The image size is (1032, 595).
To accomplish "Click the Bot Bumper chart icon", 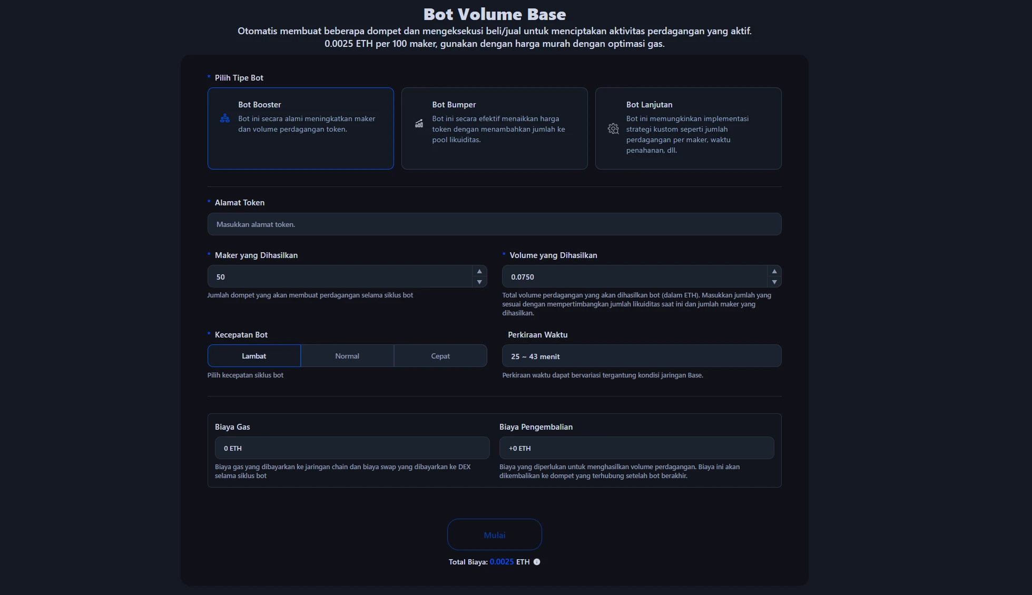I will (x=419, y=124).
